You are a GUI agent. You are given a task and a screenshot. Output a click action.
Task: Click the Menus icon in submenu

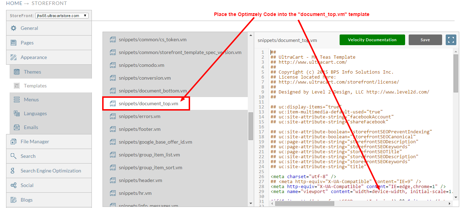point(17,100)
